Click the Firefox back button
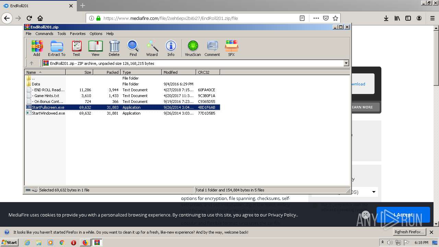 [x=7, y=18]
